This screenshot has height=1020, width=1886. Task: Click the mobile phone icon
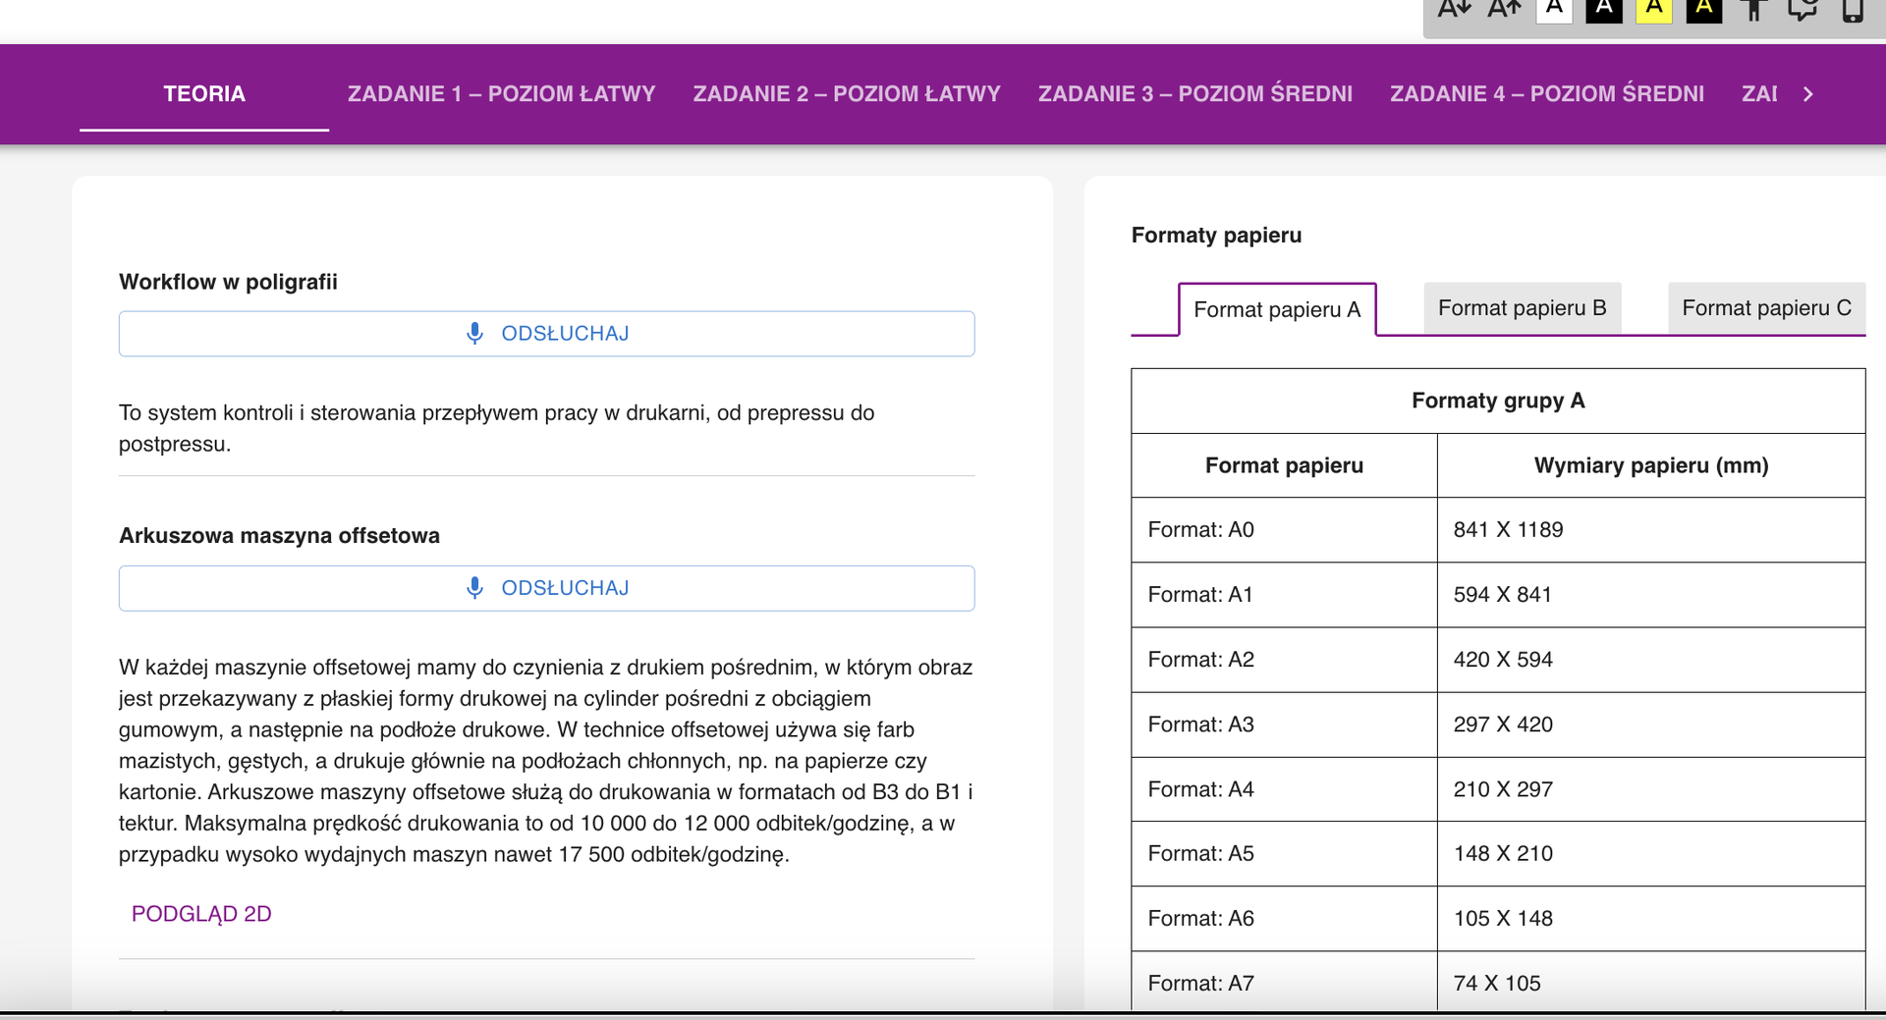click(x=1852, y=10)
